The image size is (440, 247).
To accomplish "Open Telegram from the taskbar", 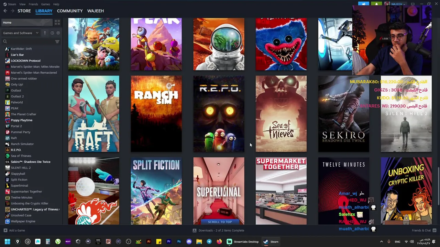I will [209, 242].
